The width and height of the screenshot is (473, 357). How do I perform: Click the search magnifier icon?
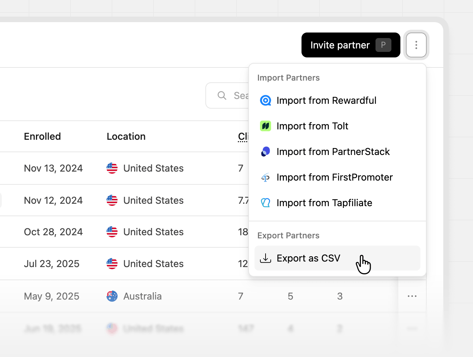(222, 95)
